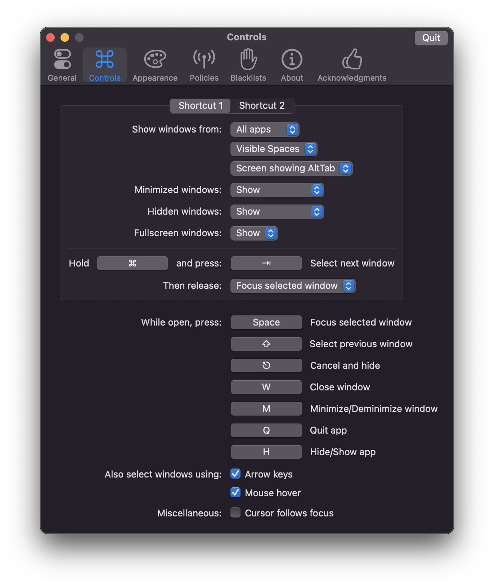
Task: Uncheck the Mouse hover option
Action: click(235, 492)
